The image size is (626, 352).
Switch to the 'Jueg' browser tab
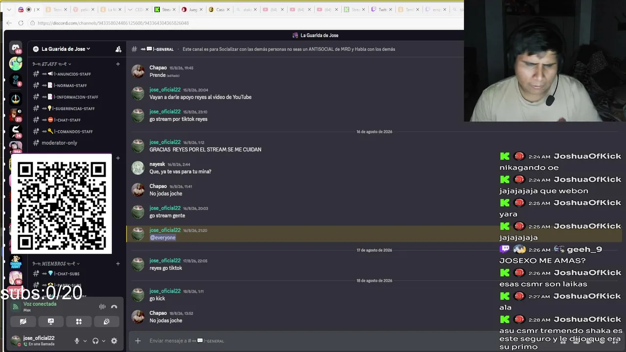pos(192,9)
